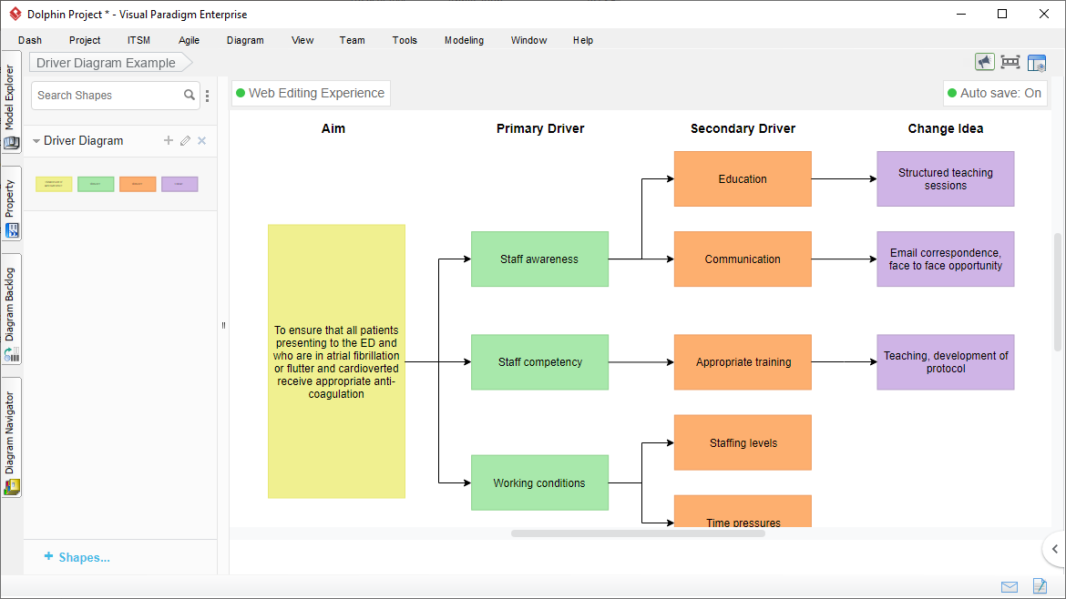This screenshot has width=1066, height=599.
Task: Click the envelope message icon in status bar
Action: [1010, 587]
